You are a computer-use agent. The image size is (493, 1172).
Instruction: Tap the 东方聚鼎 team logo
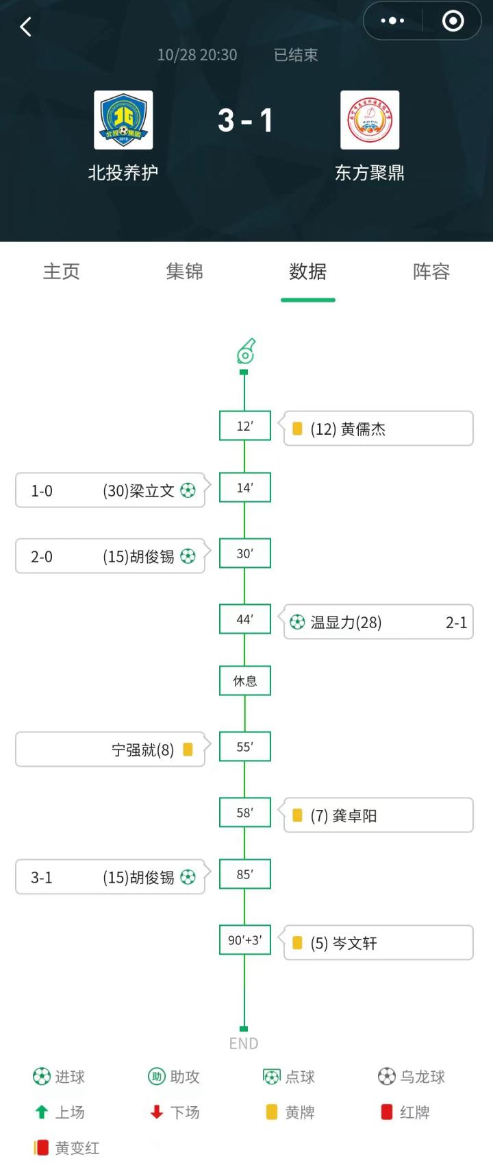pos(370,120)
